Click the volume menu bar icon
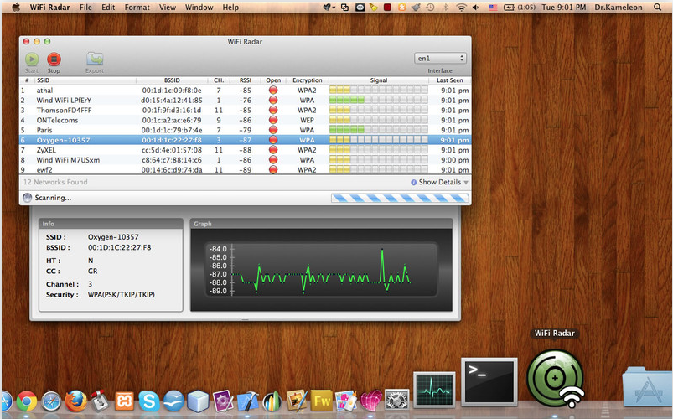This screenshot has height=419, width=673. (475, 8)
